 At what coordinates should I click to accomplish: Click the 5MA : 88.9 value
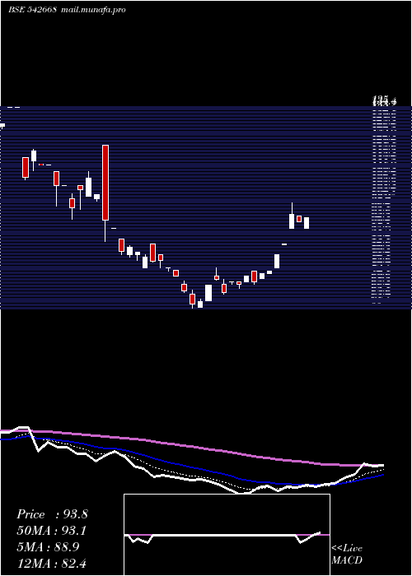point(49,547)
